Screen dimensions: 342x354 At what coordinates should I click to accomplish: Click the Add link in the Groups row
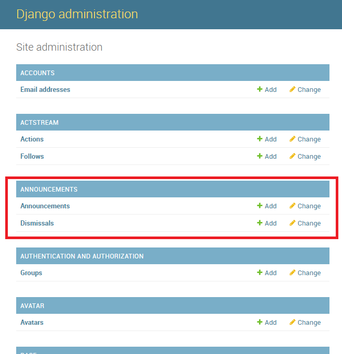[270, 273]
